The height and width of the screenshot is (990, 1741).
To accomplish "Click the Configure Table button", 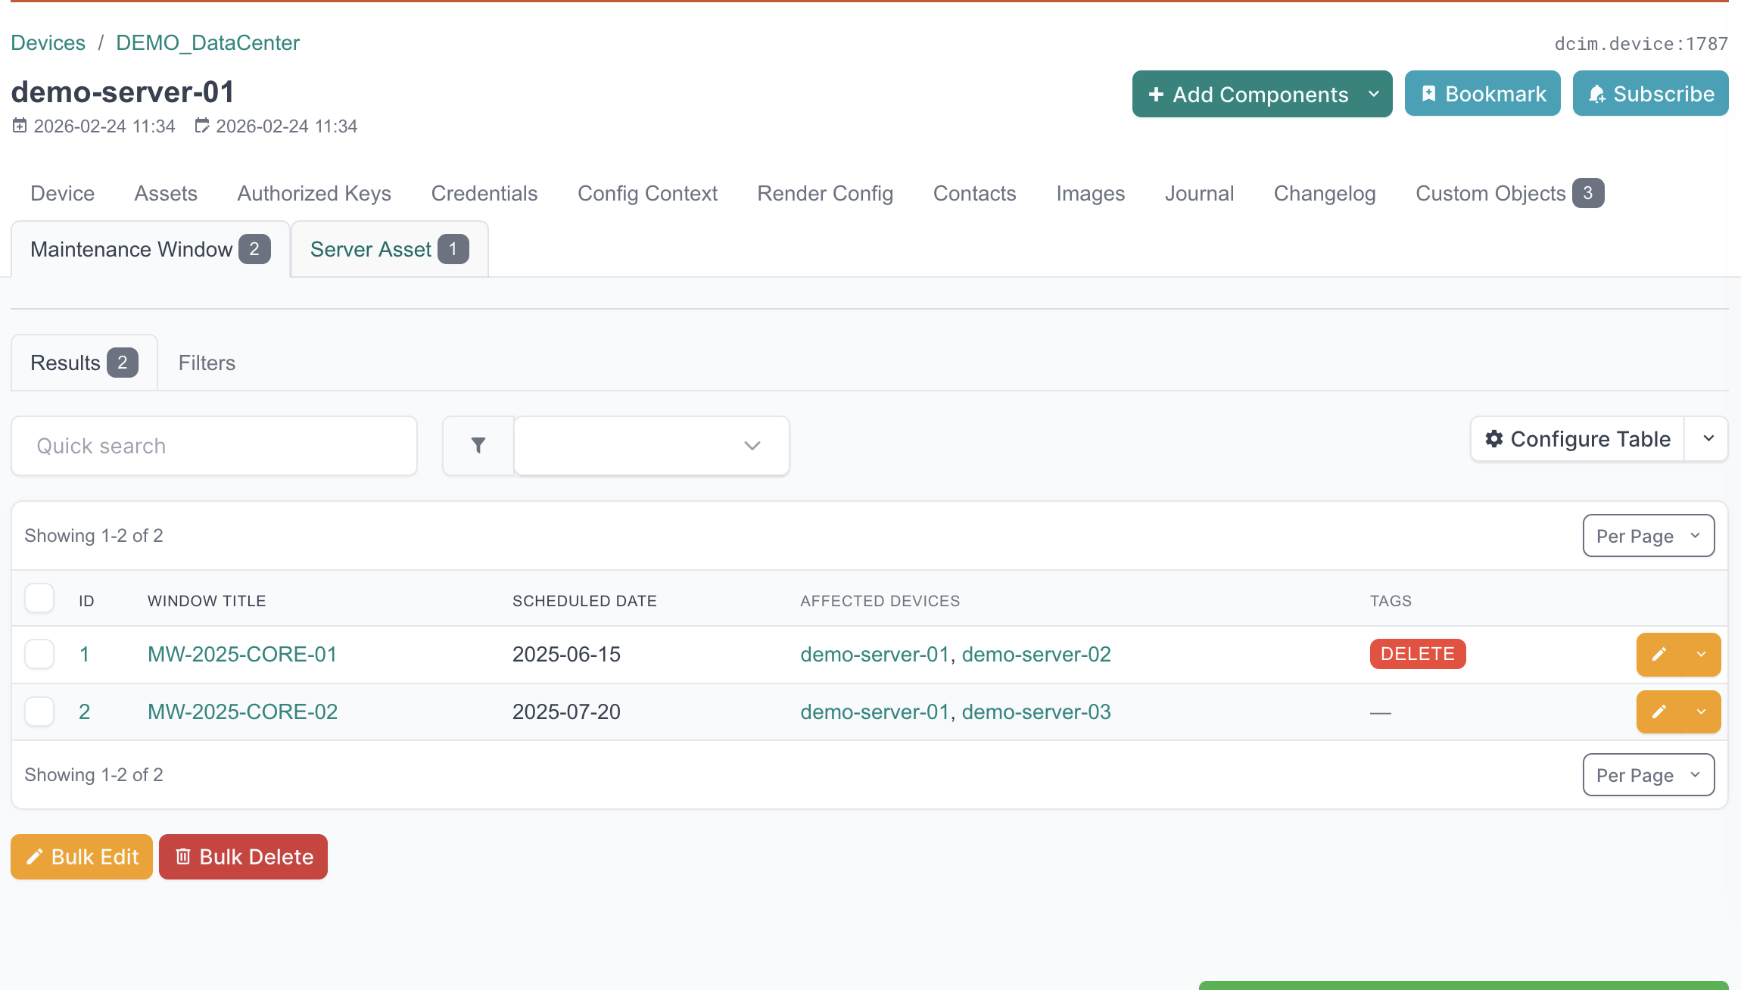I will 1577,439.
